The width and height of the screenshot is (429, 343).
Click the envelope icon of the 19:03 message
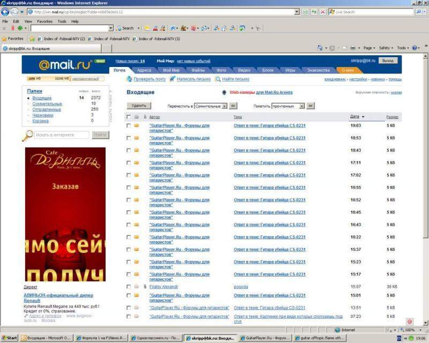(136, 125)
